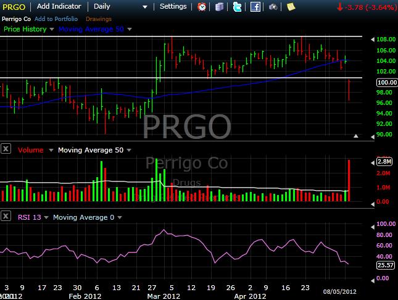Click Add Indicator in the toolbar
Viewport: 398px width, 300px height.
(60, 7)
